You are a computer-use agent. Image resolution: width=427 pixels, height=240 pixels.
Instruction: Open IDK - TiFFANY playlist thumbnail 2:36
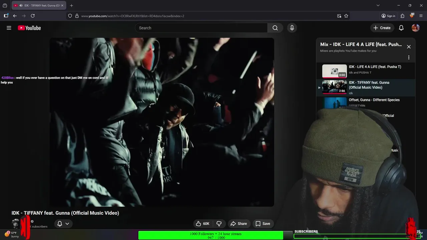tap(335, 87)
